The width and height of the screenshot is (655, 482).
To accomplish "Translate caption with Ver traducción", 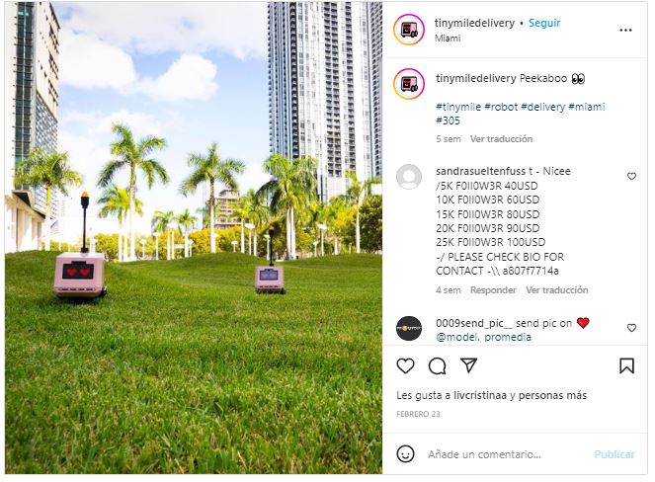I will [501, 138].
